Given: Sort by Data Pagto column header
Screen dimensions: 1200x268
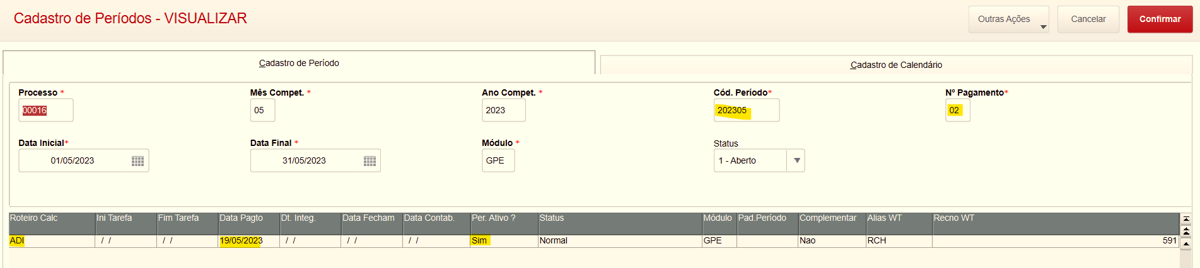Looking at the screenshot, I should click(248, 218).
